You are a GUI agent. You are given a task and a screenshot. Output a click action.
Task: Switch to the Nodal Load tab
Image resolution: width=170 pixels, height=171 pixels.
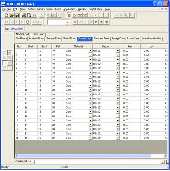[22, 34]
